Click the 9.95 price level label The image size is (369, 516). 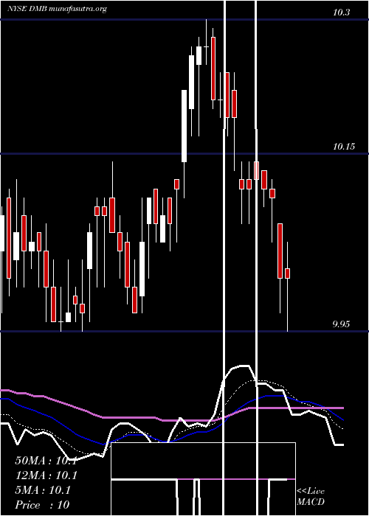click(x=341, y=324)
